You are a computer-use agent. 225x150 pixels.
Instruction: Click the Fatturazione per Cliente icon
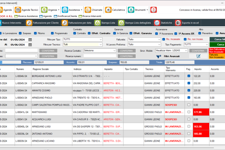tap(29, 23)
